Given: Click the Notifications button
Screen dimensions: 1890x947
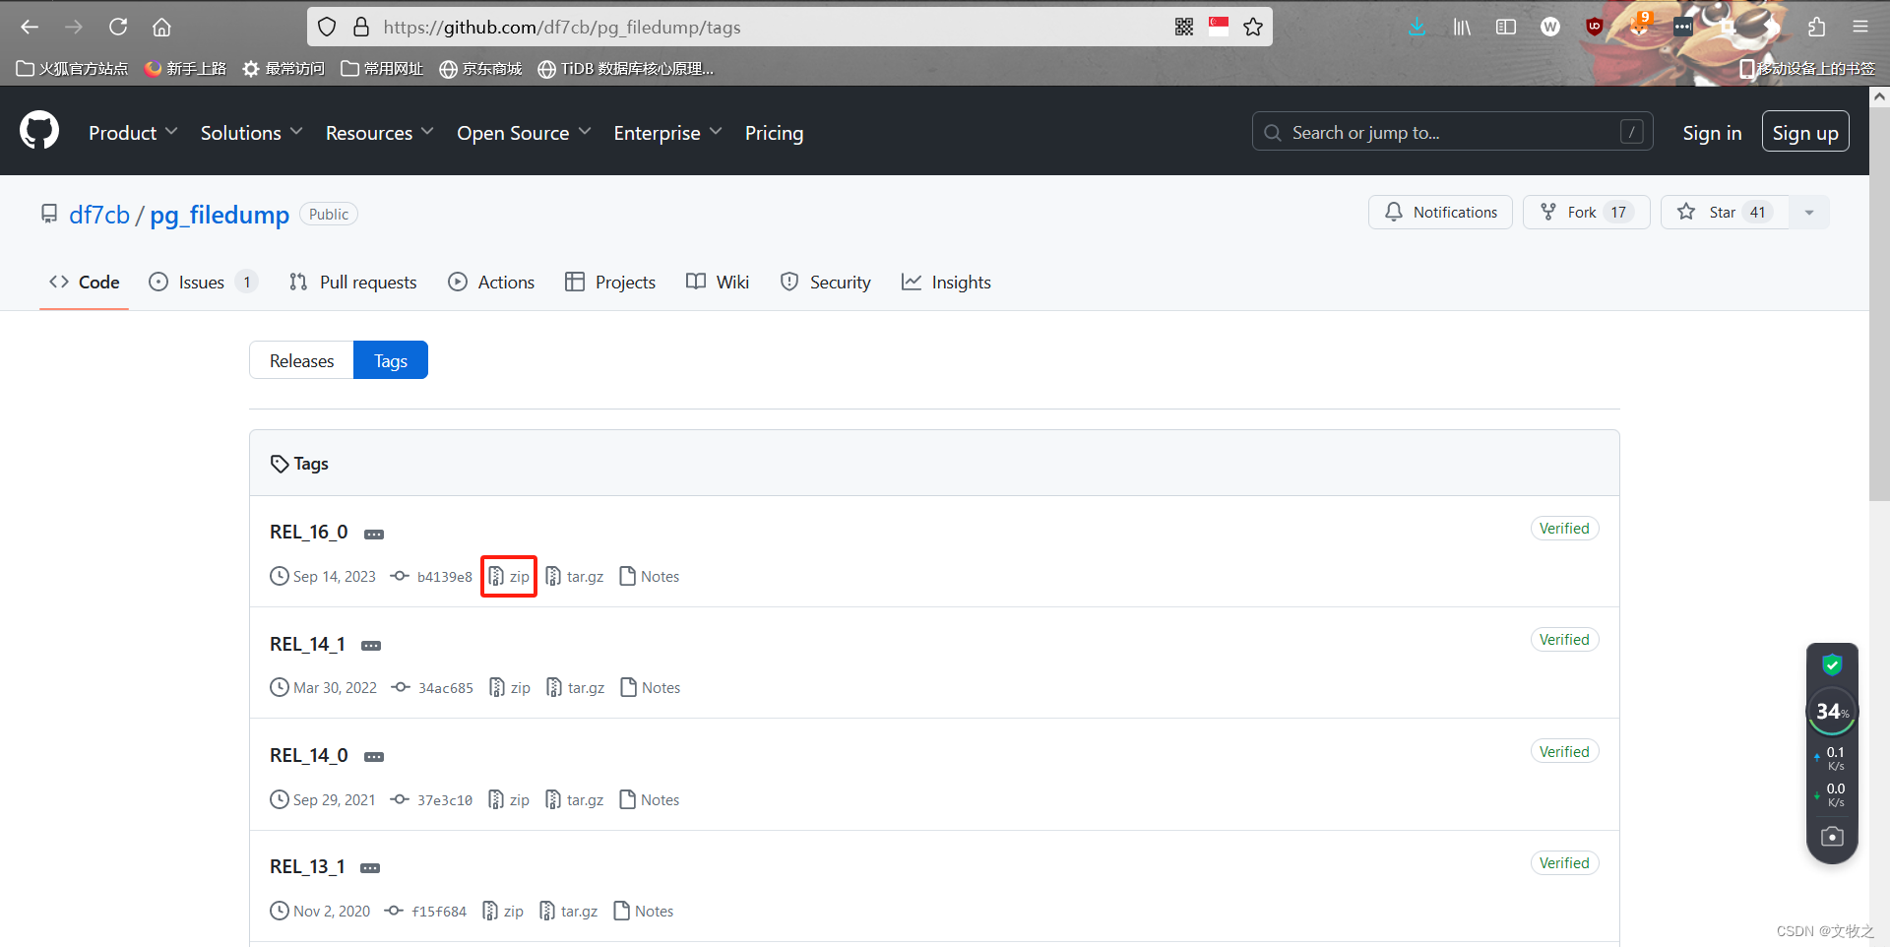Looking at the screenshot, I should 1440,212.
